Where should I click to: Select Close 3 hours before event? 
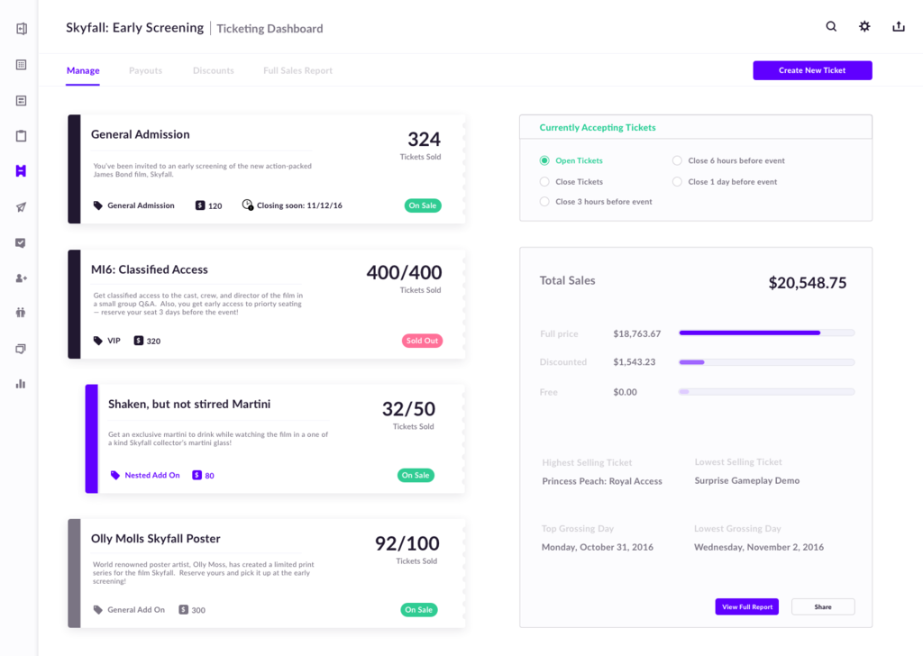(x=544, y=202)
